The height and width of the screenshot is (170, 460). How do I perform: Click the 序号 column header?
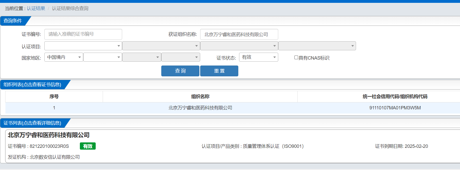(x=54, y=96)
